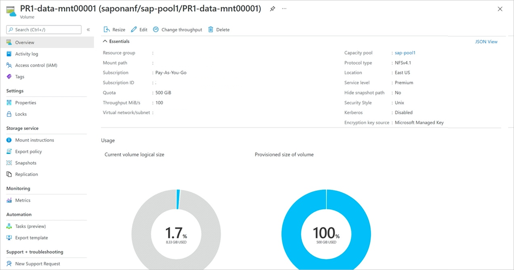514x270 pixels.
Task: Click the Edit command label
Action: coord(143,30)
